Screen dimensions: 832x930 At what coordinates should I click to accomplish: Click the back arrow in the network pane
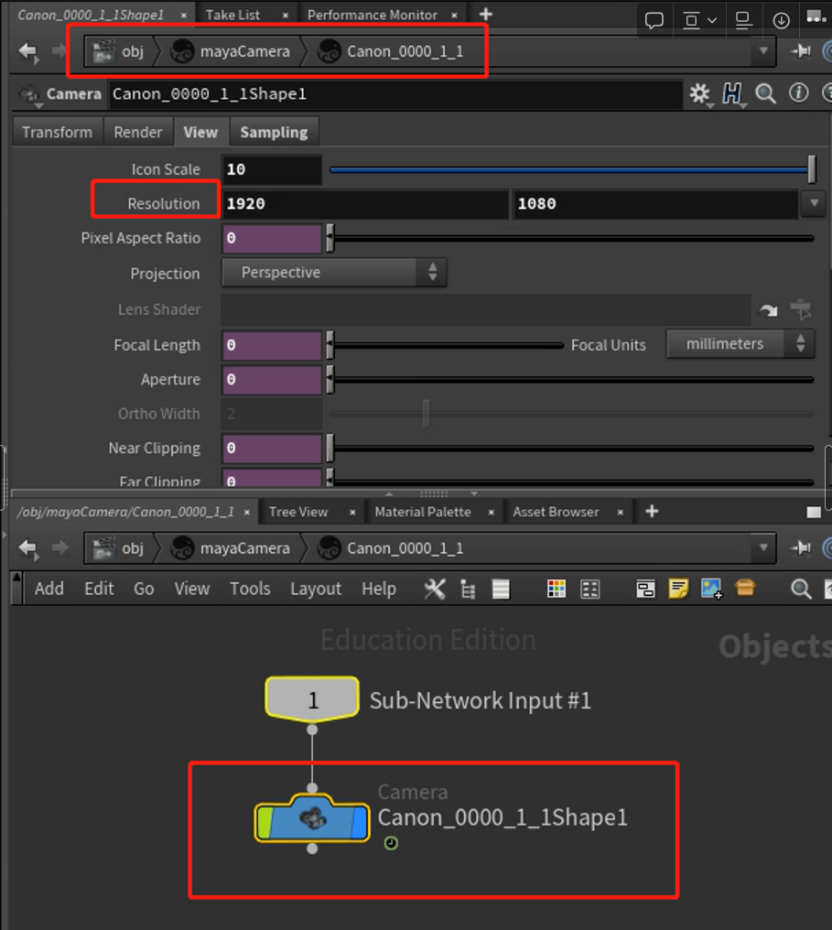[27, 548]
